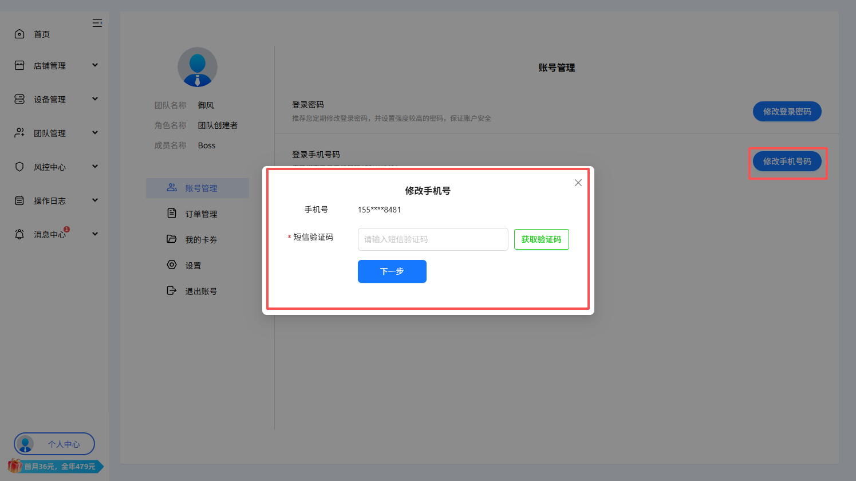Expand the 风控中心 section chevron

(x=95, y=166)
